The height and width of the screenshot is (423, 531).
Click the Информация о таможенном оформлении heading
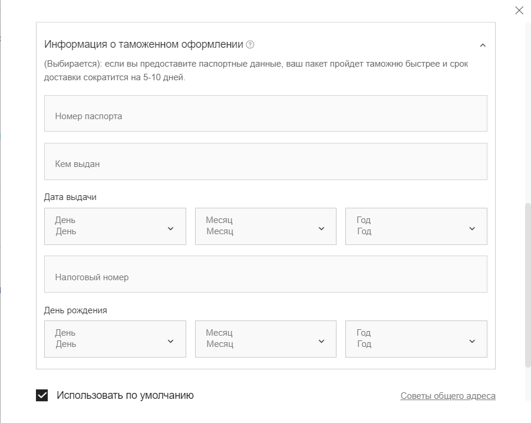click(x=144, y=44)
